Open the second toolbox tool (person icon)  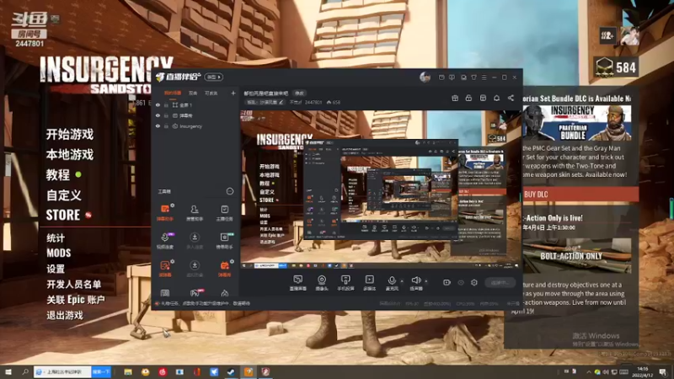tap(195, 213)
